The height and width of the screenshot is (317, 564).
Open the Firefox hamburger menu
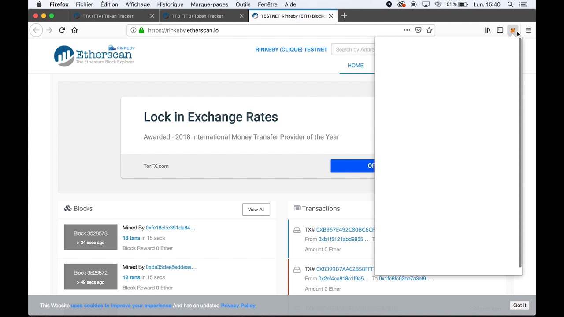(528, 30)
